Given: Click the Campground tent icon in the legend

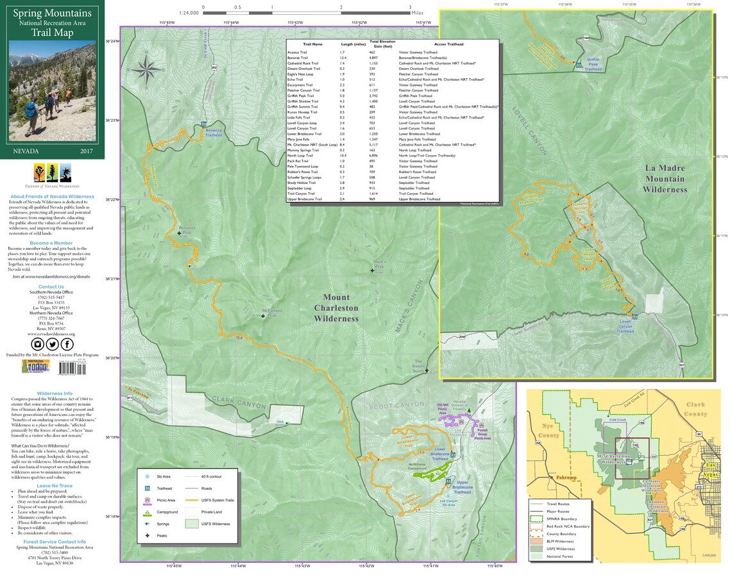Looking at the screenshot, I should coord(148,512).
